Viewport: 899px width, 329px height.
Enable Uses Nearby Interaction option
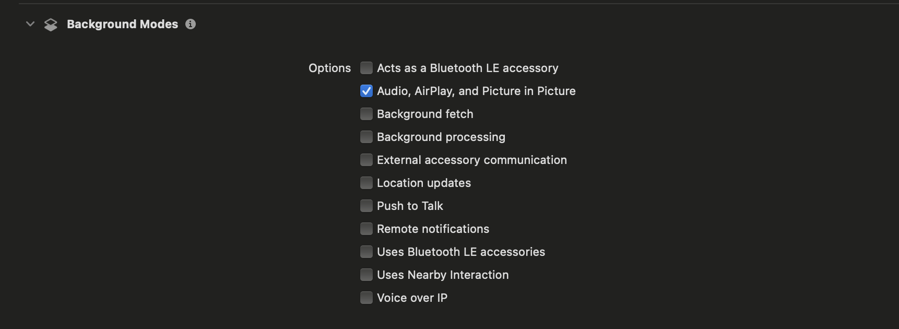(x=366, y=275)
